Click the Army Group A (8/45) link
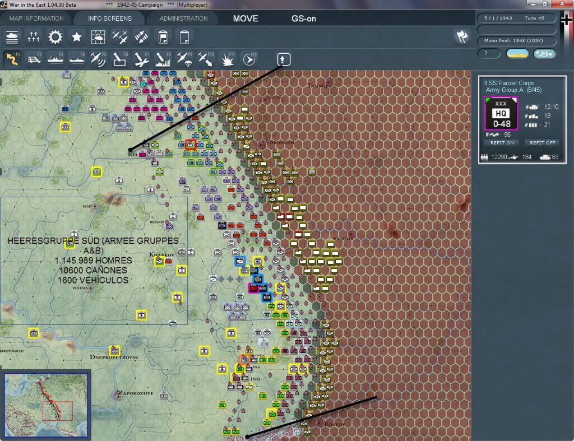Image resolution: width=574 pixels, height=441 pixels. (x=513, y=90)
